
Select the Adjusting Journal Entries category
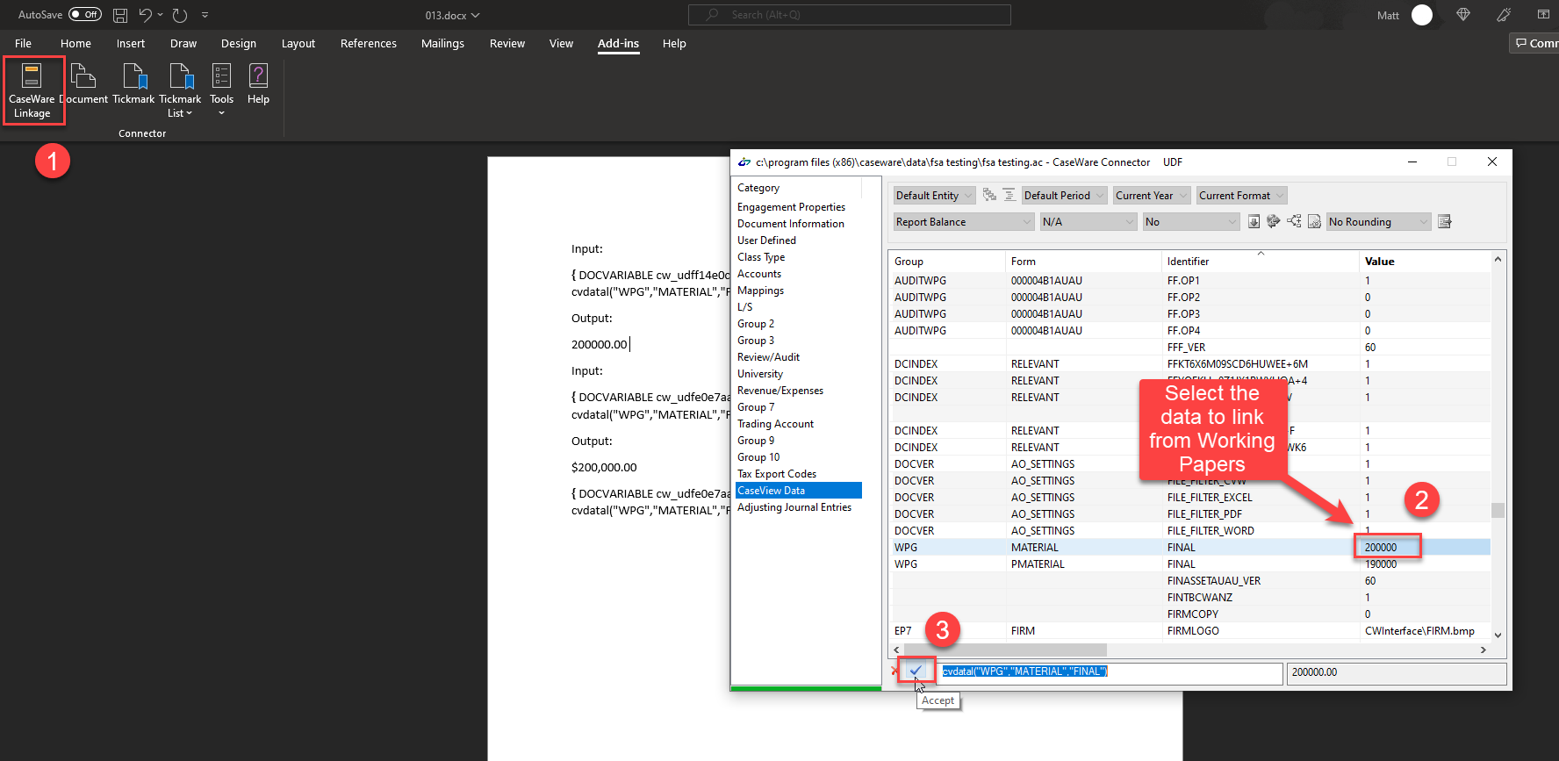794,507
